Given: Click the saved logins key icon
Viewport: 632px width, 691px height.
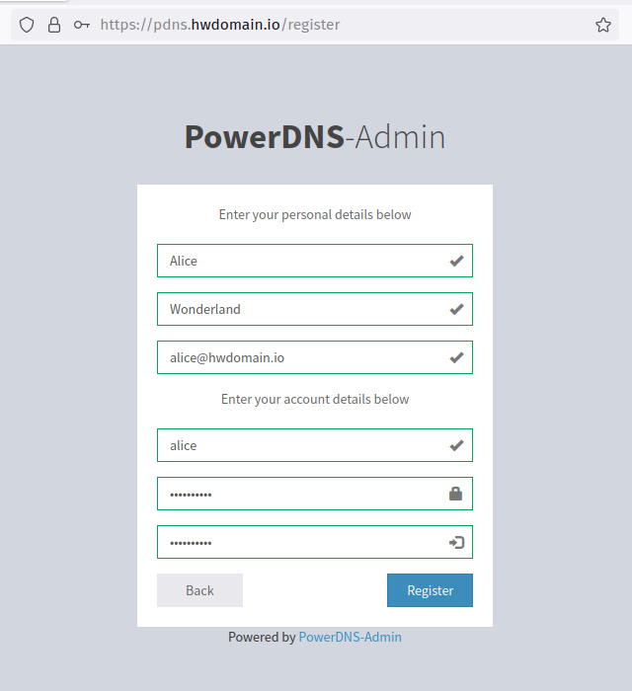Looking at the screenshot, I should pyautogui.click(x=82, y=25).
